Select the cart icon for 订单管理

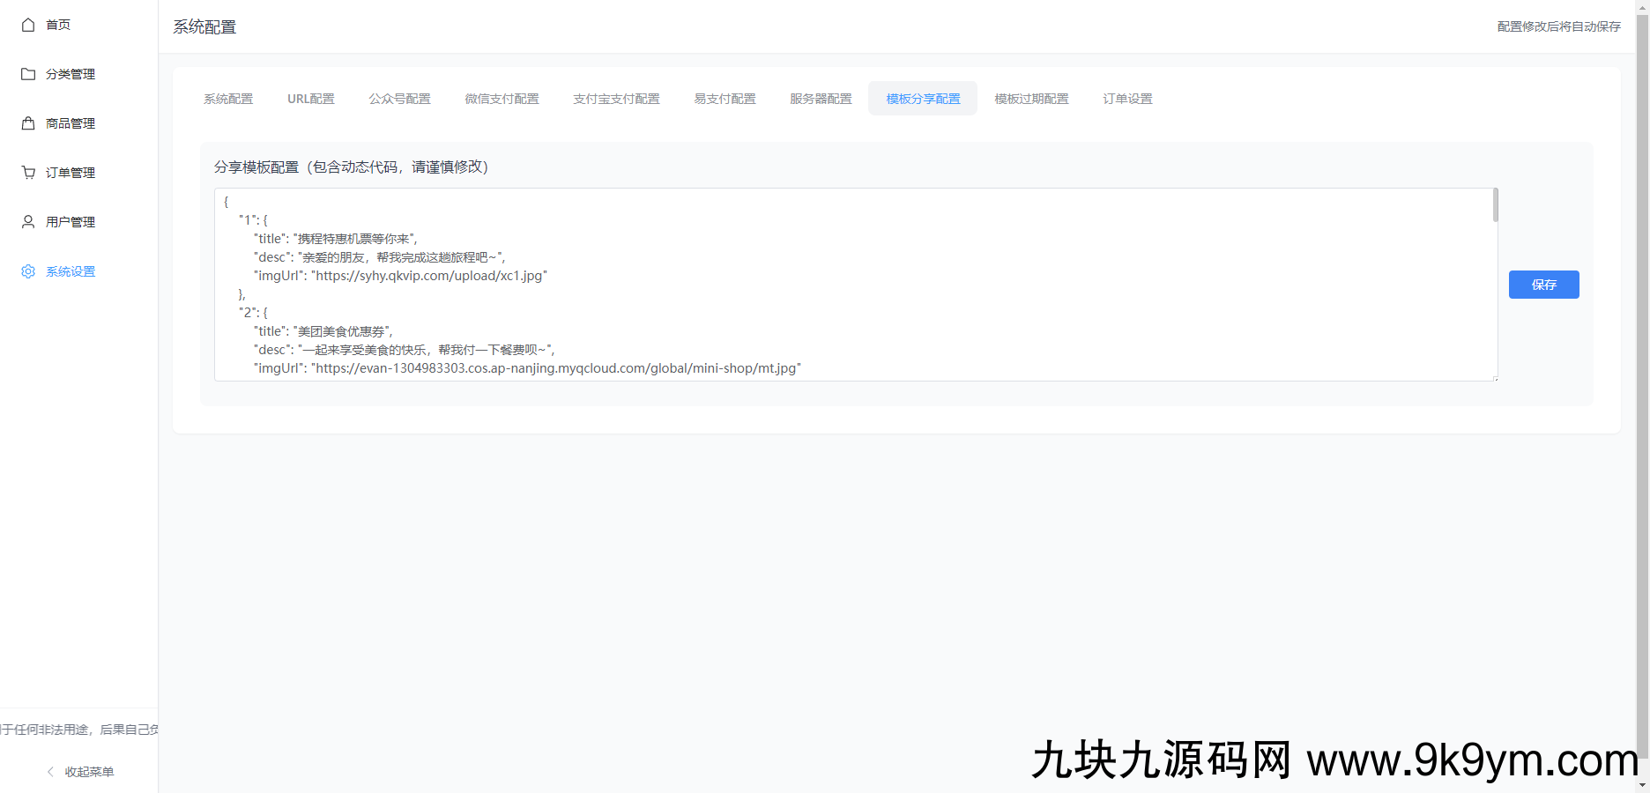tap(27, 172)
